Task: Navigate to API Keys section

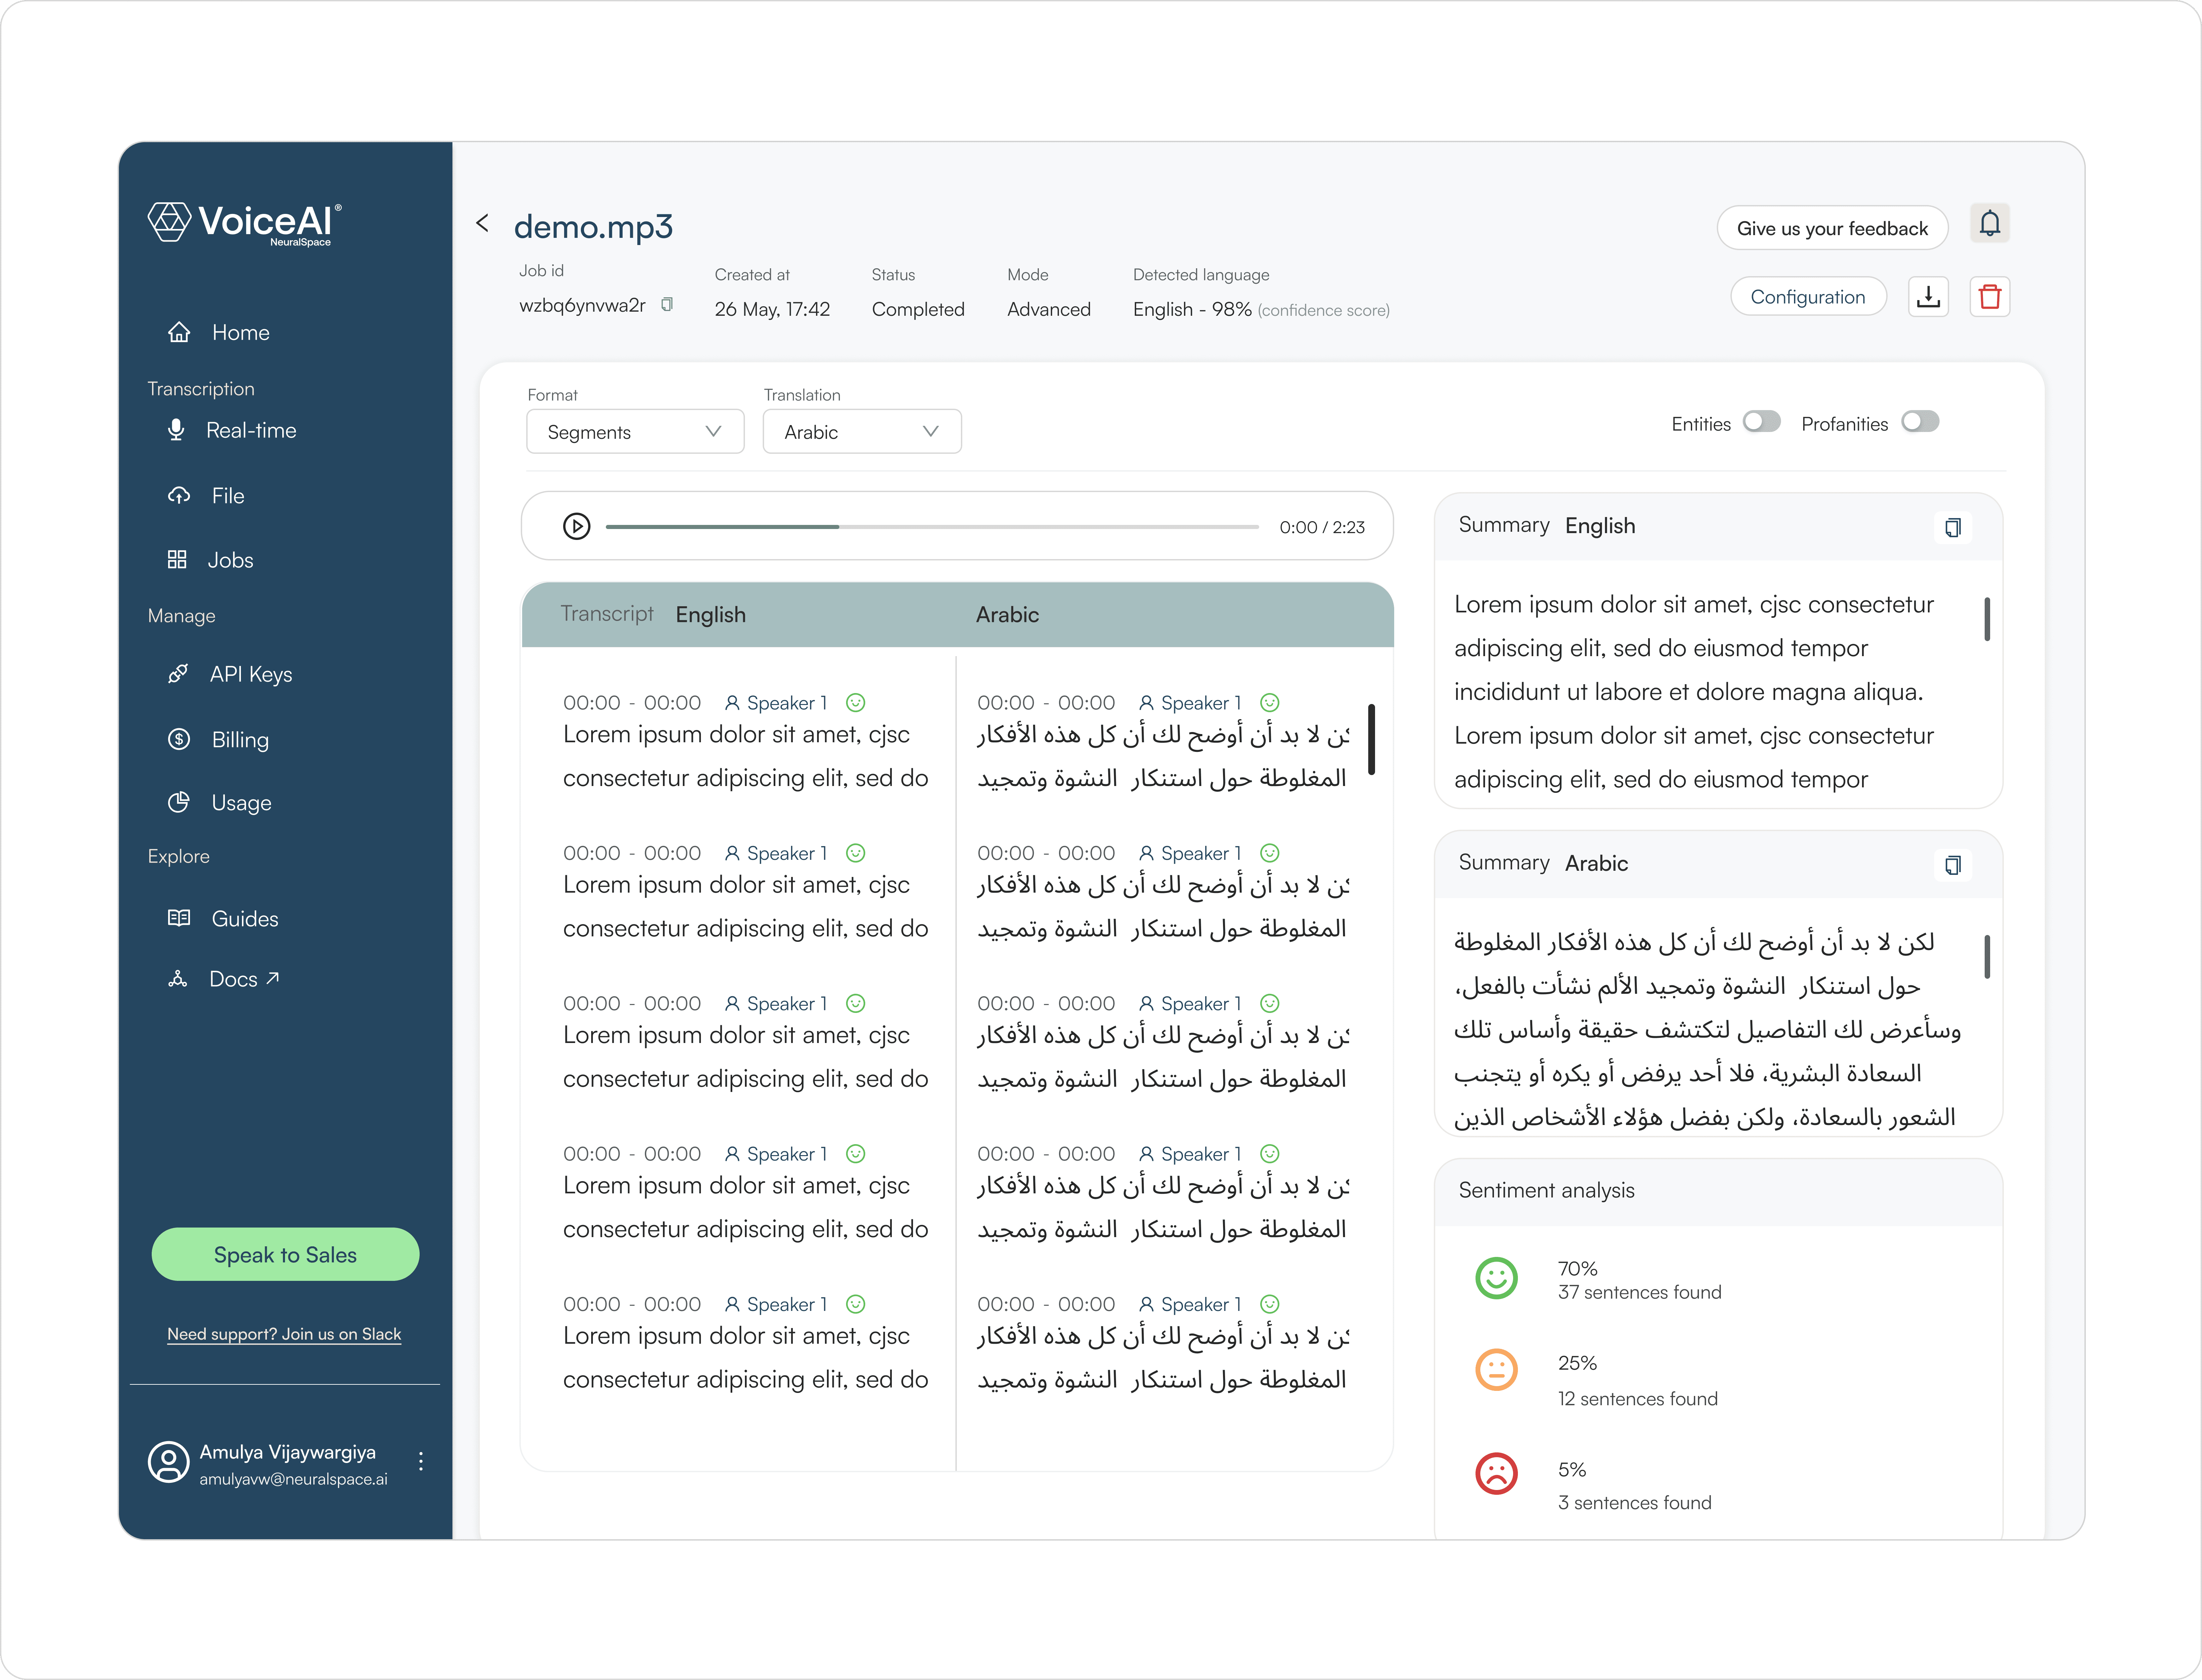Action: pos(250,674)
